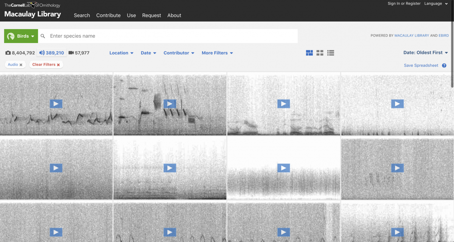
Task: Click the Cornell Lab of Ornithology logo
Action: pos(32,5)
